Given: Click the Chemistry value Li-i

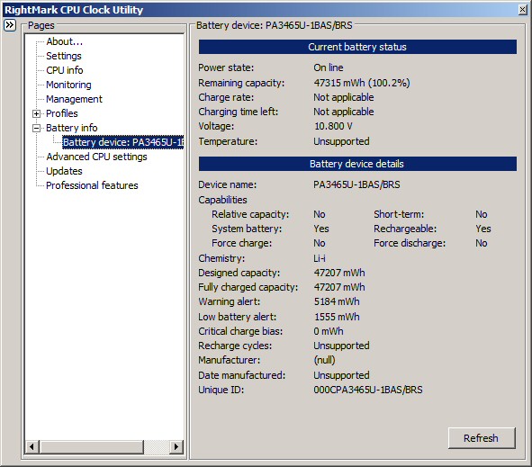Looking at the screenshot, I should pyautogui.click(x=320, y=258).
